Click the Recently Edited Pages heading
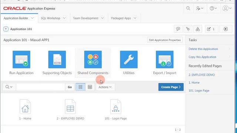Image resolution: width=237 pixels, height=133 pixels. (205, 66)
